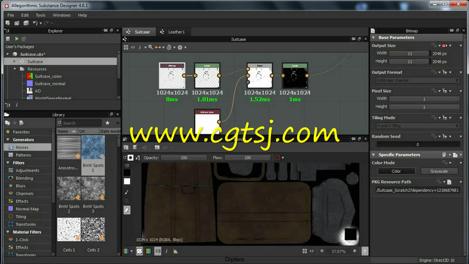Click the fit-to-view icon in graph toolbar
Screen dimensions: 469x264
pos(126,48)
